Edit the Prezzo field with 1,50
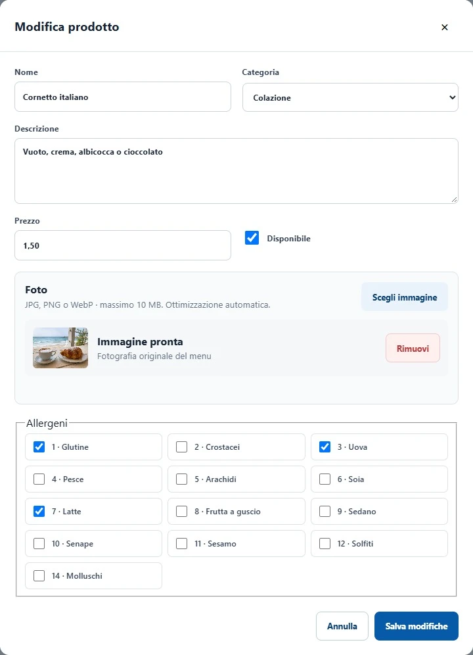 point(123,245)
